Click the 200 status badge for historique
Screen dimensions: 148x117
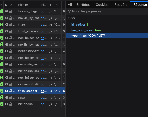2,104
